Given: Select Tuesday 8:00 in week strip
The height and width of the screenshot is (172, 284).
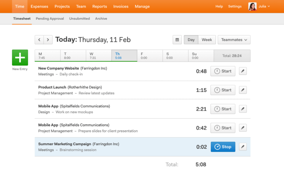Looking at the screenshot, I should coord(73,56).
